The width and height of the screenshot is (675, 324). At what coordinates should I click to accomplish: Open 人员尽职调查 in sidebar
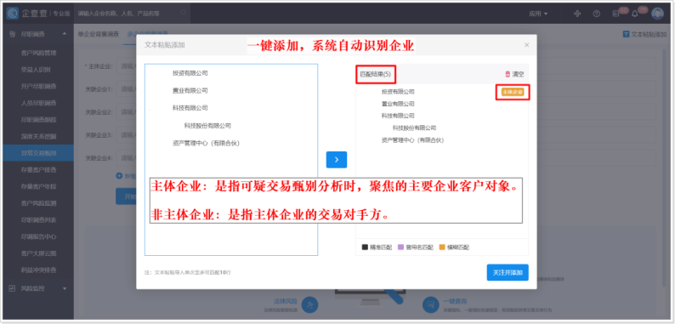click(x=39, y=103)
